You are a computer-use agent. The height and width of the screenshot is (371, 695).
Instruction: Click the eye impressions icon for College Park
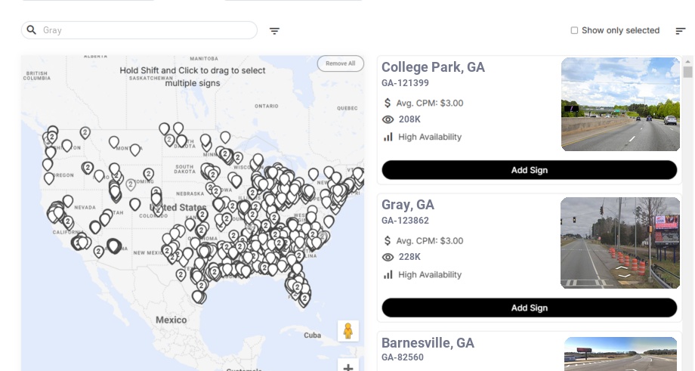[x=388, y=119]
